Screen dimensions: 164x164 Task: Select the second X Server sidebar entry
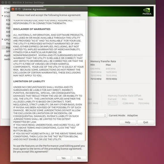[7, 12]
